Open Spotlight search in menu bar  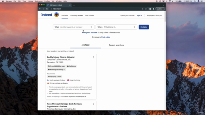(x=195, y=1)
